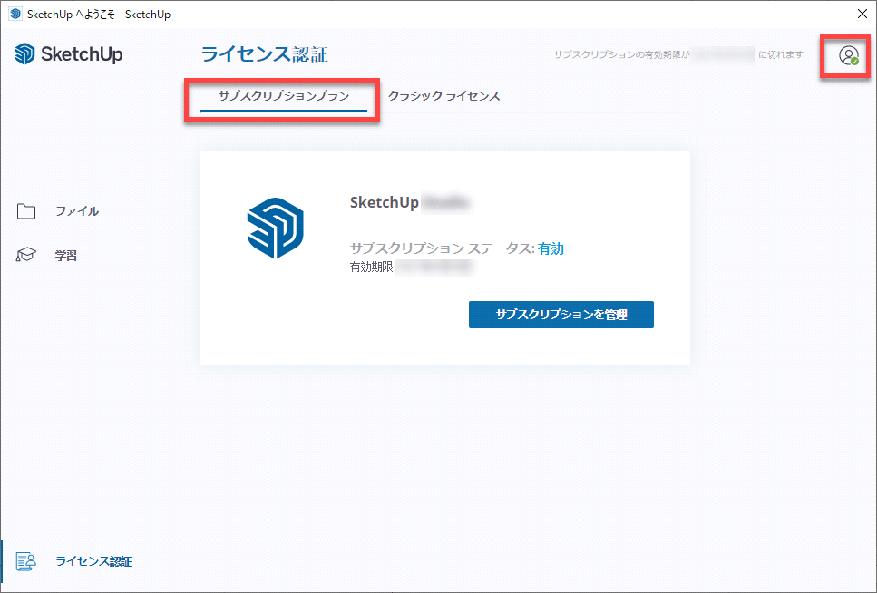Open the 学習 section label in sidebar
Viewport: 877px width, 593px height.
point(66,256)
